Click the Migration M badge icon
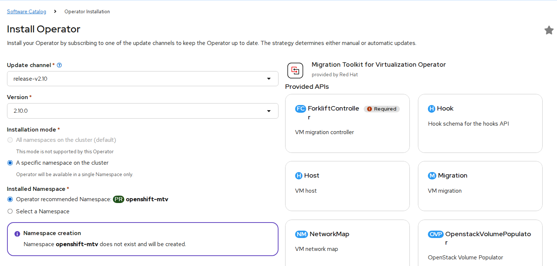This screenshot has height=266, width=557. (x=432, y=176)
